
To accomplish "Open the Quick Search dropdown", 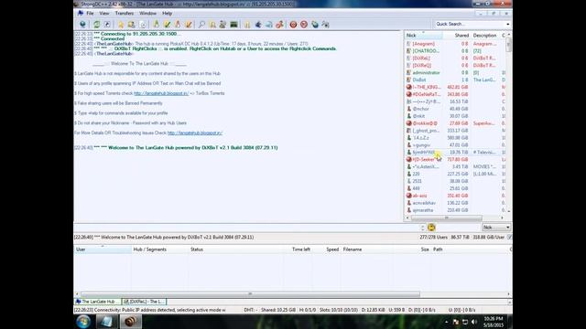I will click(507, 24).
